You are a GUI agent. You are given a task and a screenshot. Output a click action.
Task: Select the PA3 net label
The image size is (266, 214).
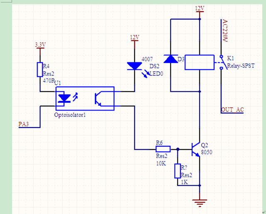[24, 124]
